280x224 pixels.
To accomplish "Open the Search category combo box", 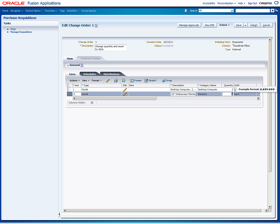I will click(216, 10).
